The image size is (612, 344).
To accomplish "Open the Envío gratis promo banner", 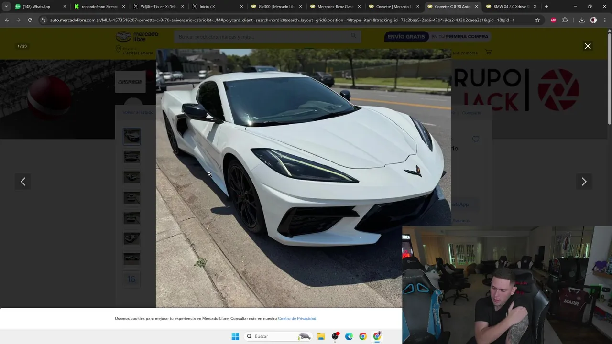I will coord(437,36).
